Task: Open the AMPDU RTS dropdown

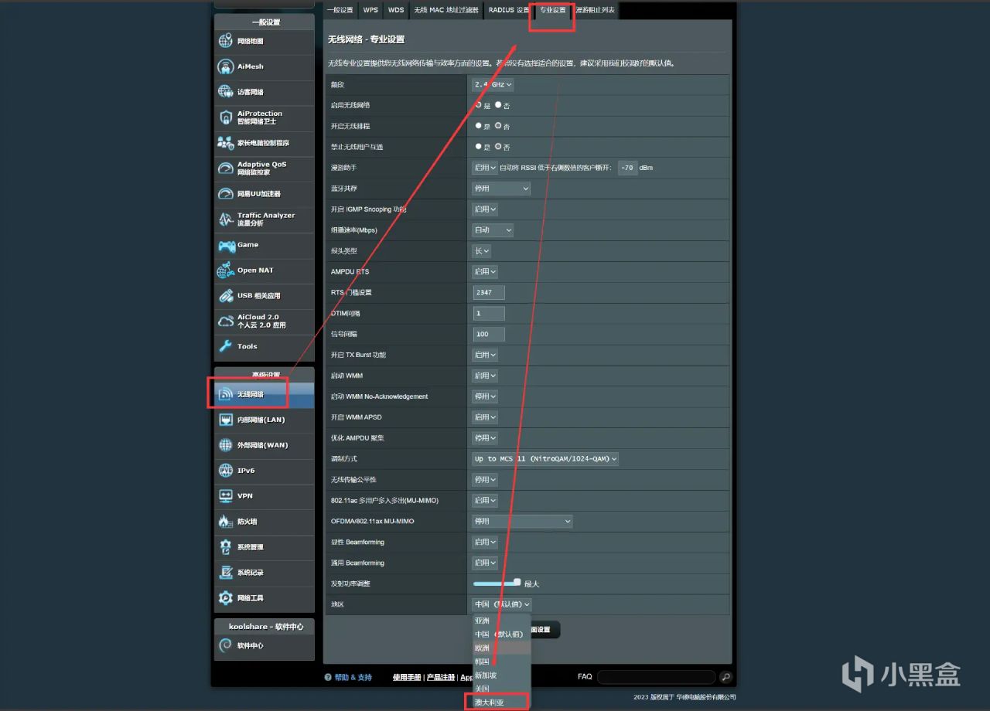Action: point(485,272)
